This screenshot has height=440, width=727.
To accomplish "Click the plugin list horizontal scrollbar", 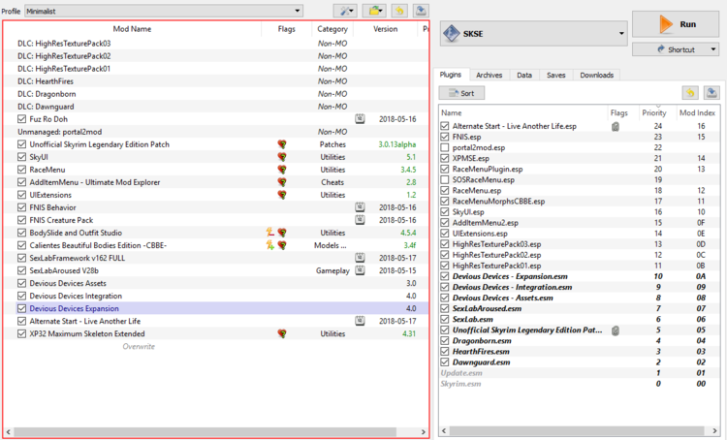I will pos(578,430).
